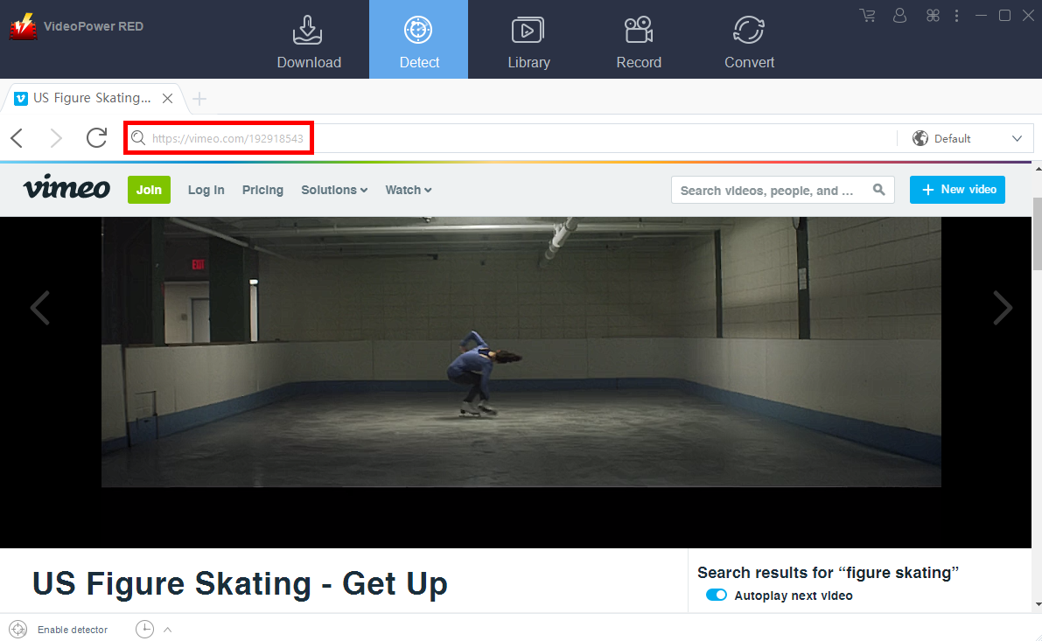The width and height of the screenshot is (1042, 641).
Task: Open the Download section
Action: 309,41
